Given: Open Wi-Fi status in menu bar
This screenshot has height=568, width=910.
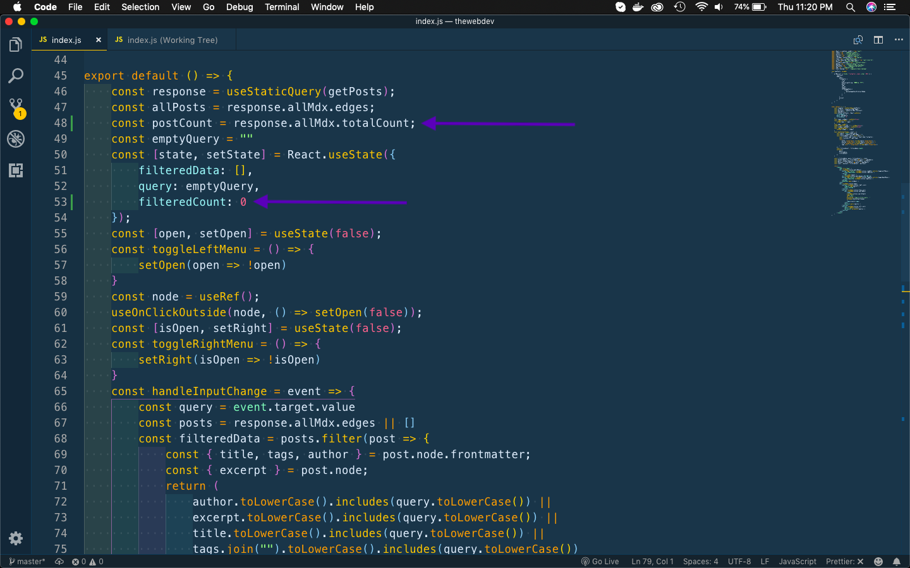Looking at the screenshot, I should click(x=701, y=7).
